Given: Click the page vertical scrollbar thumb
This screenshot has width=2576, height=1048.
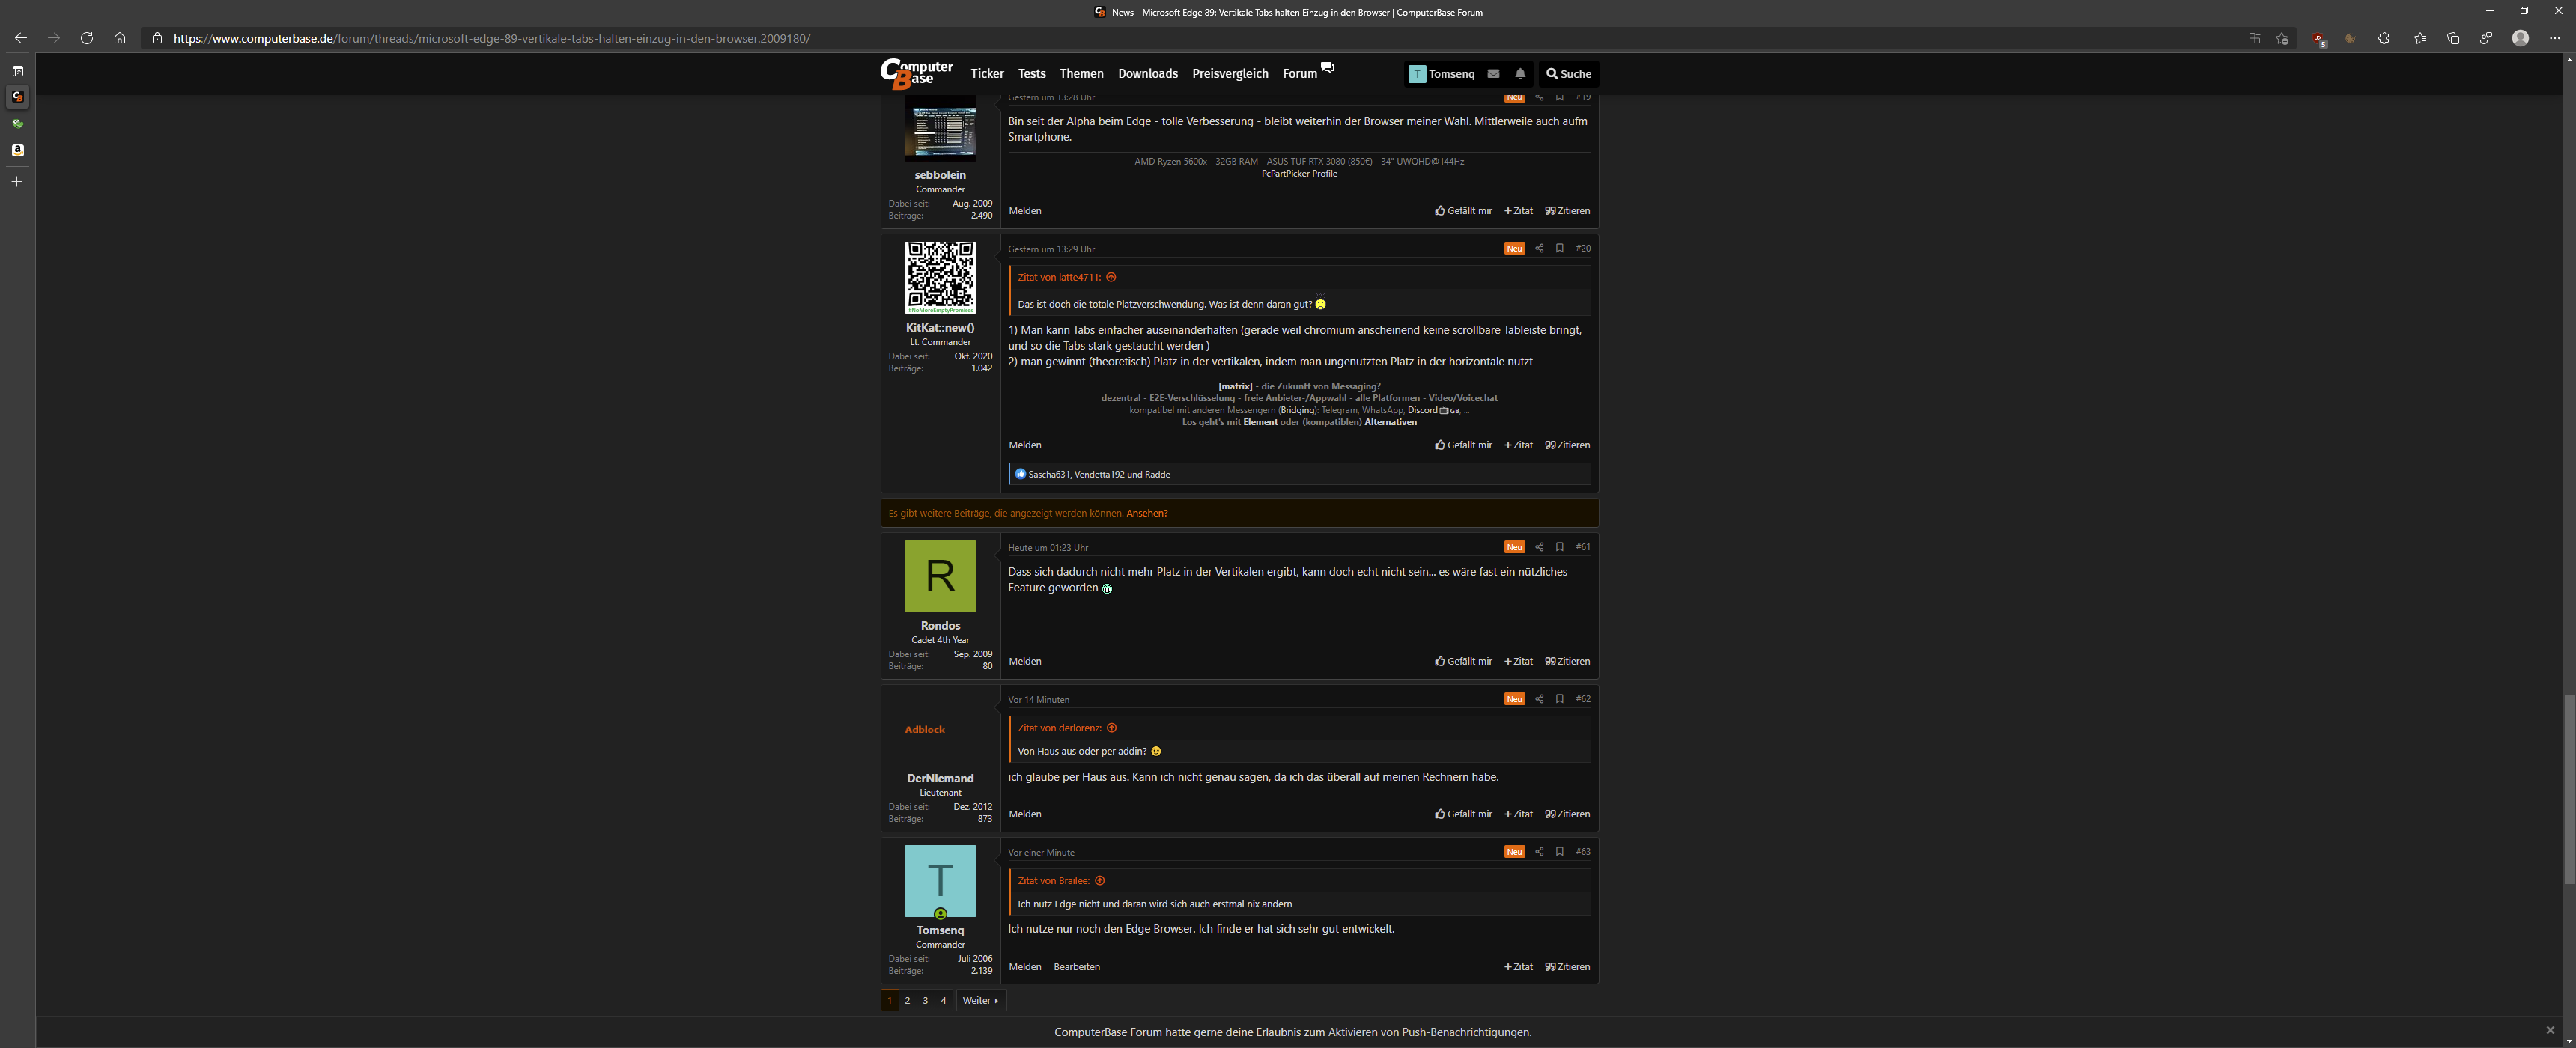Looking at the screenshot, I should 2568,790.
